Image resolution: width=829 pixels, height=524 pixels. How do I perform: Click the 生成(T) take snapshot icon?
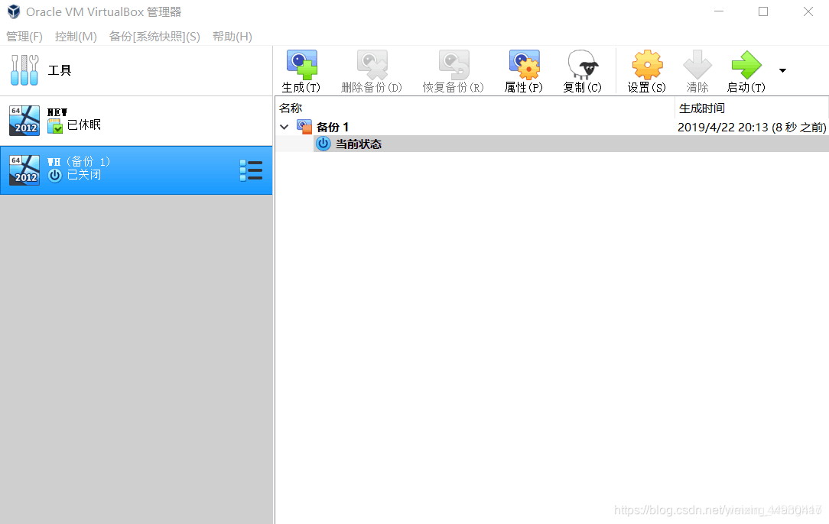coord(301,64)
